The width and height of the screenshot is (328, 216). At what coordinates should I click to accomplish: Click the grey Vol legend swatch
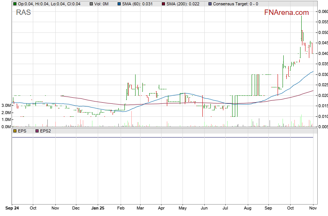(x=91, y=4)
